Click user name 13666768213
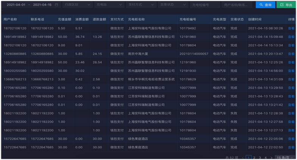The width and height of the screenshot is (297, 160). point(15,79)
